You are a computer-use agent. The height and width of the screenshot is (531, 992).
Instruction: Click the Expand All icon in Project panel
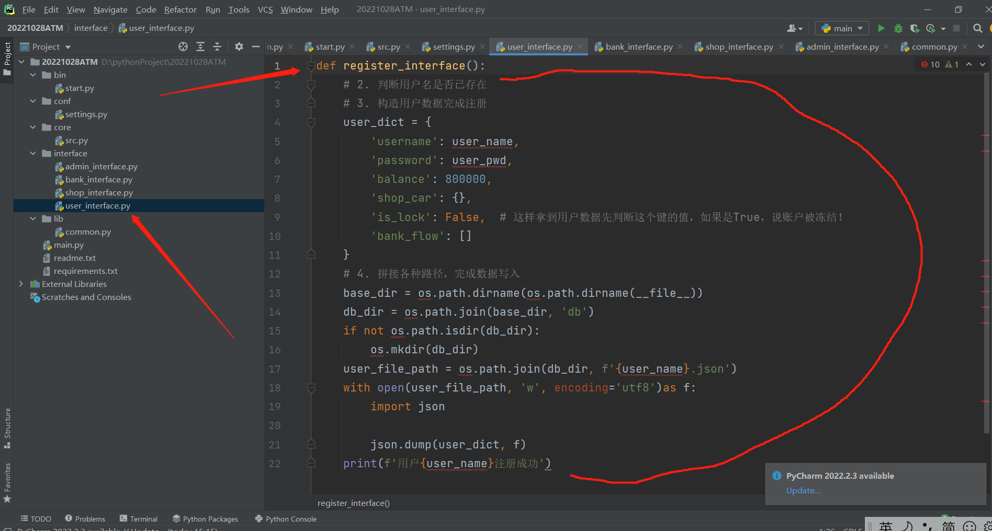tap(200, 47)
